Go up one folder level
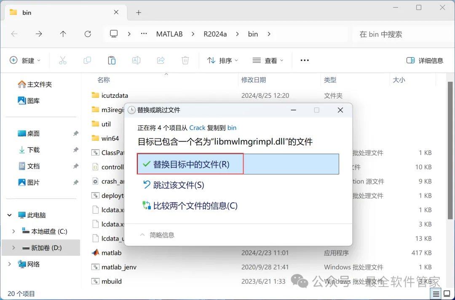 click(63, 34)
